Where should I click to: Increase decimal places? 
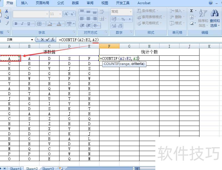coord(114,26)
